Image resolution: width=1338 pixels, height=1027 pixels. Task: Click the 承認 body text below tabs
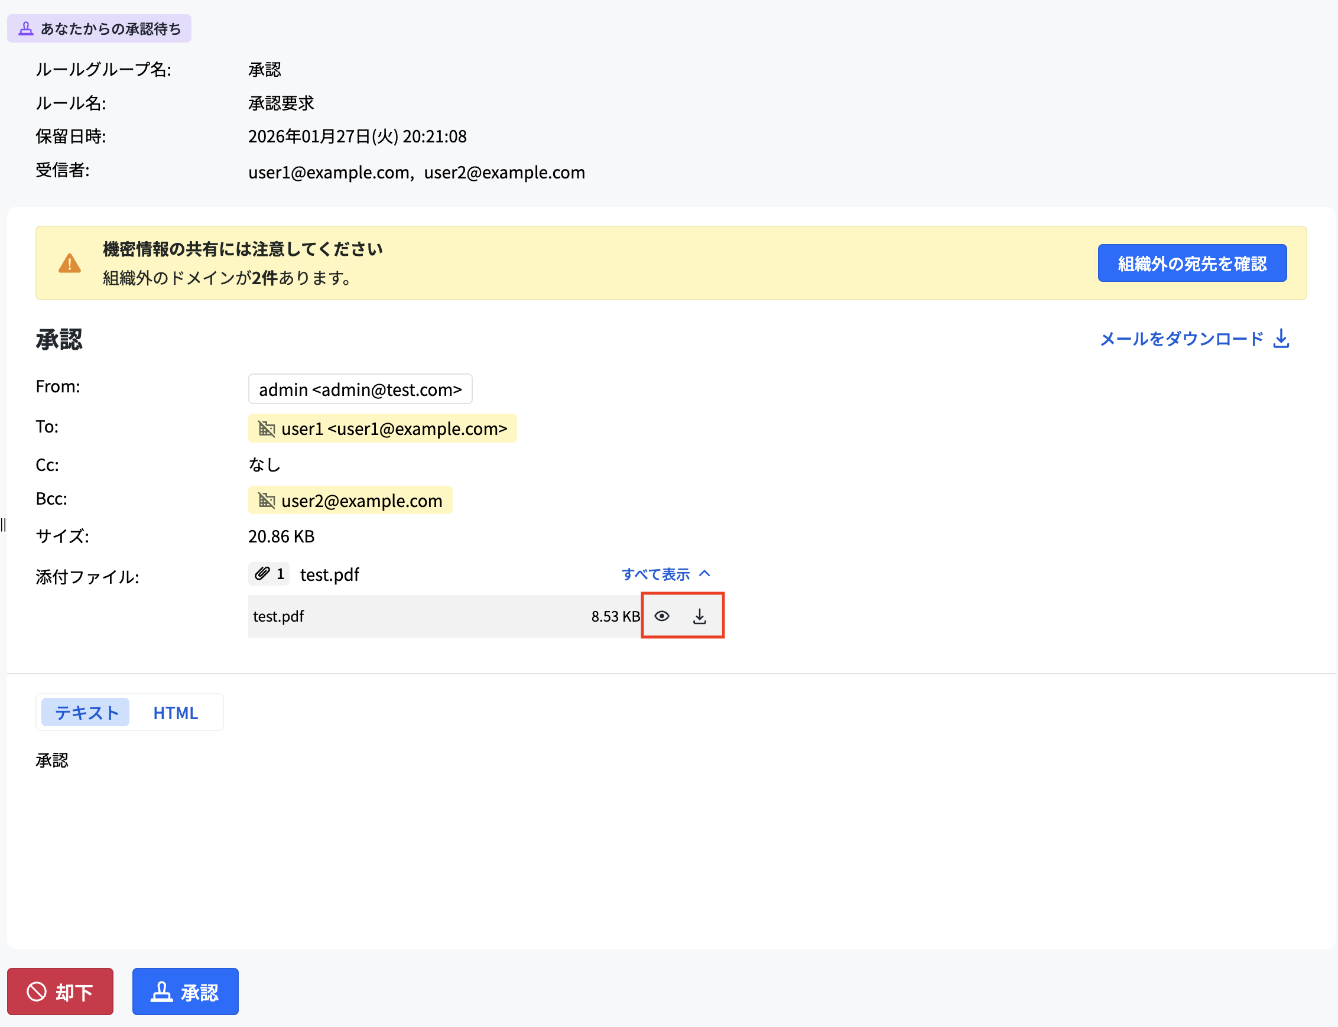point(52,760)
